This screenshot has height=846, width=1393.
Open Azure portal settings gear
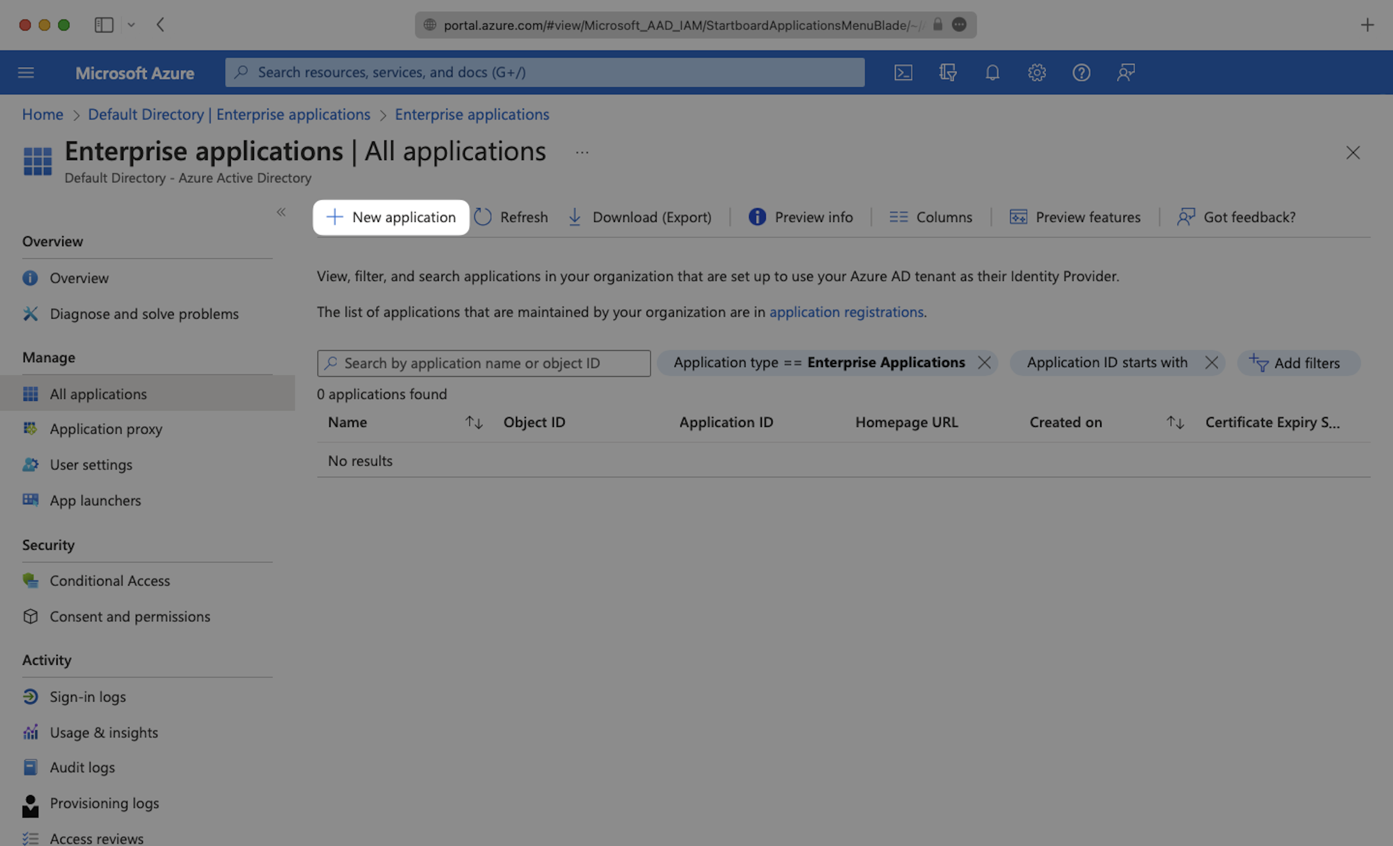point(1036,72)
